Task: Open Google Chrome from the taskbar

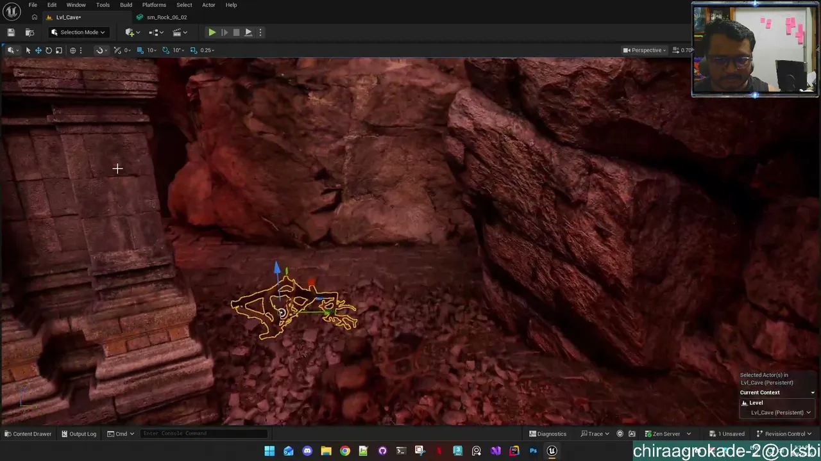Action: tap(345, 451)
